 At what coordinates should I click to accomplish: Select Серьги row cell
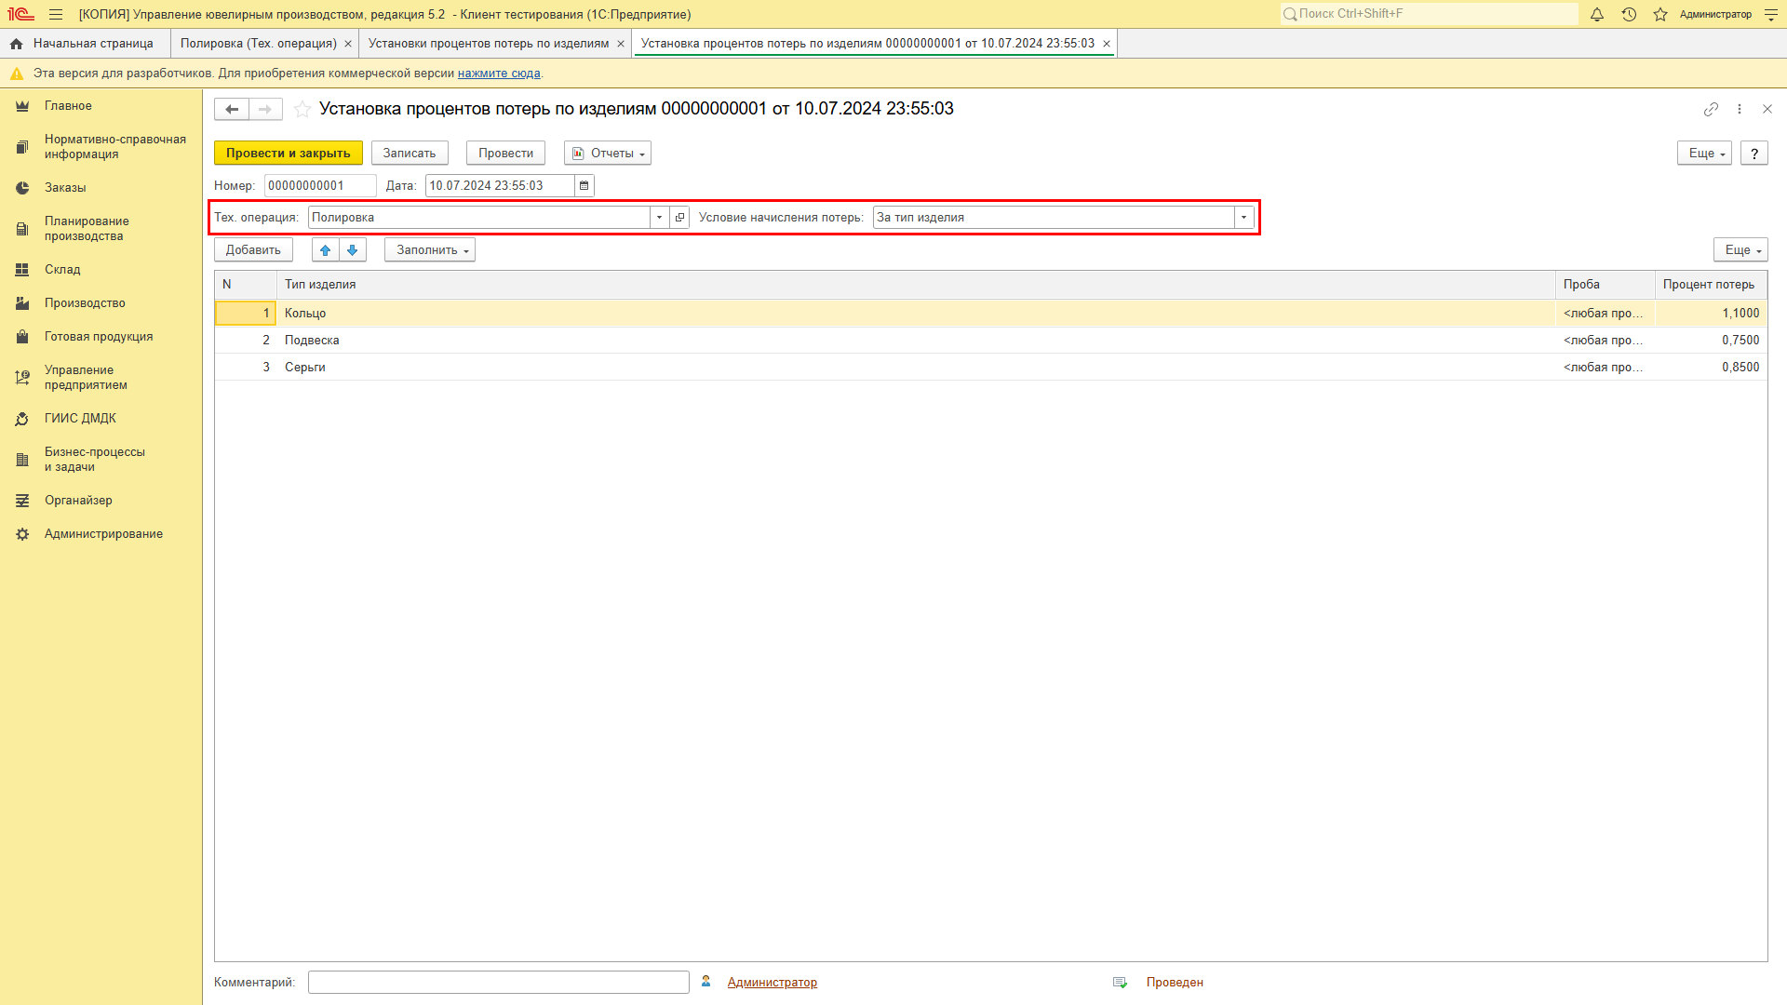915,367
